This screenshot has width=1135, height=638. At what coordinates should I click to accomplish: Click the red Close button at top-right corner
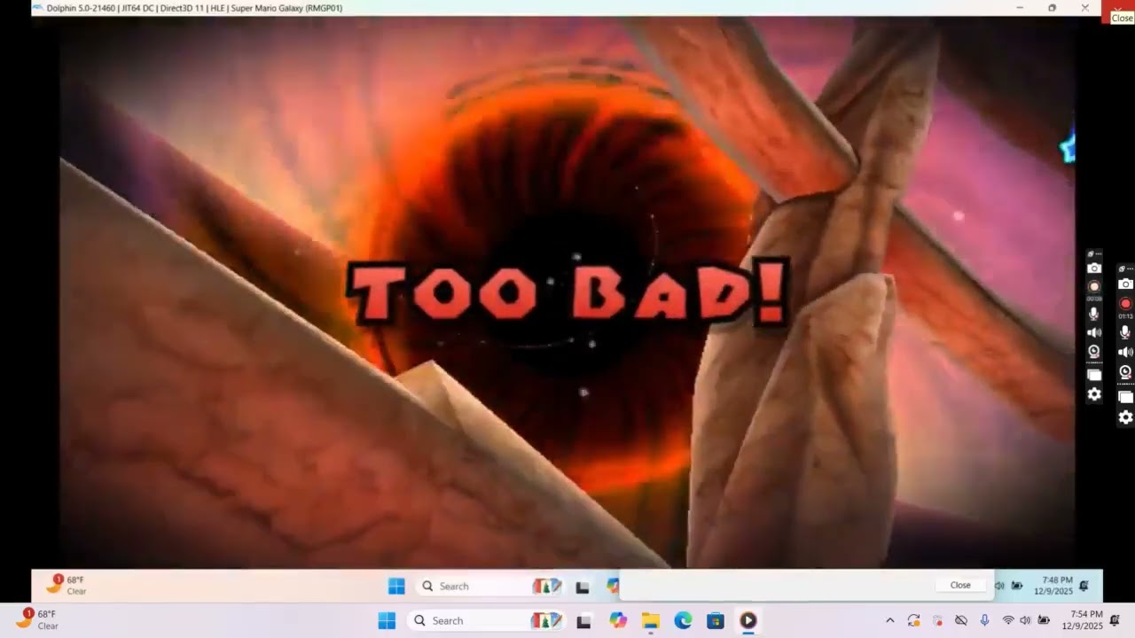(x=1118, y=12)
